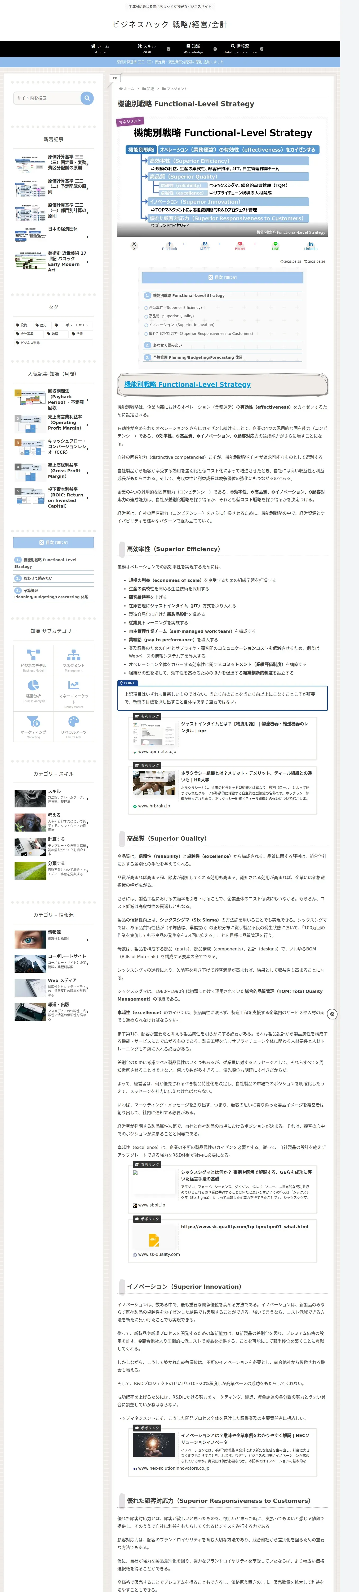
Task: Collapse the article 目次 [閉じる] header
Action: tap(222, 278)
